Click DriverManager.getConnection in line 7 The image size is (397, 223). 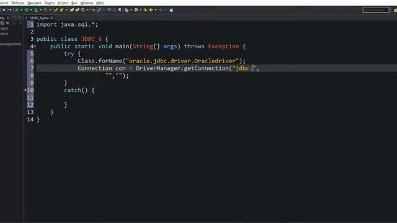tap(182, 68)
